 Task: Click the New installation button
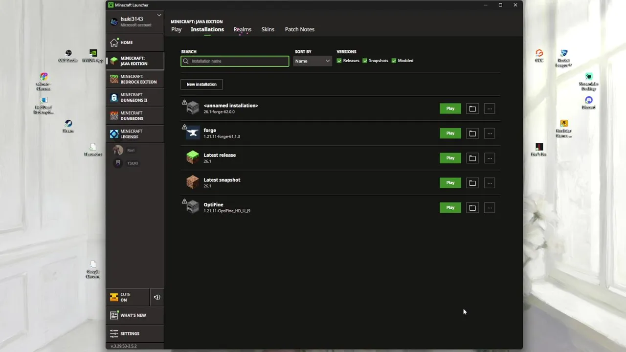coord(201,84)
